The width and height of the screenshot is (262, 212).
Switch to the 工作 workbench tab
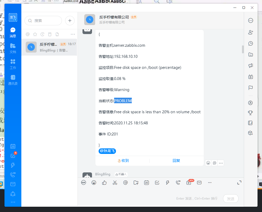click(13, 64)
